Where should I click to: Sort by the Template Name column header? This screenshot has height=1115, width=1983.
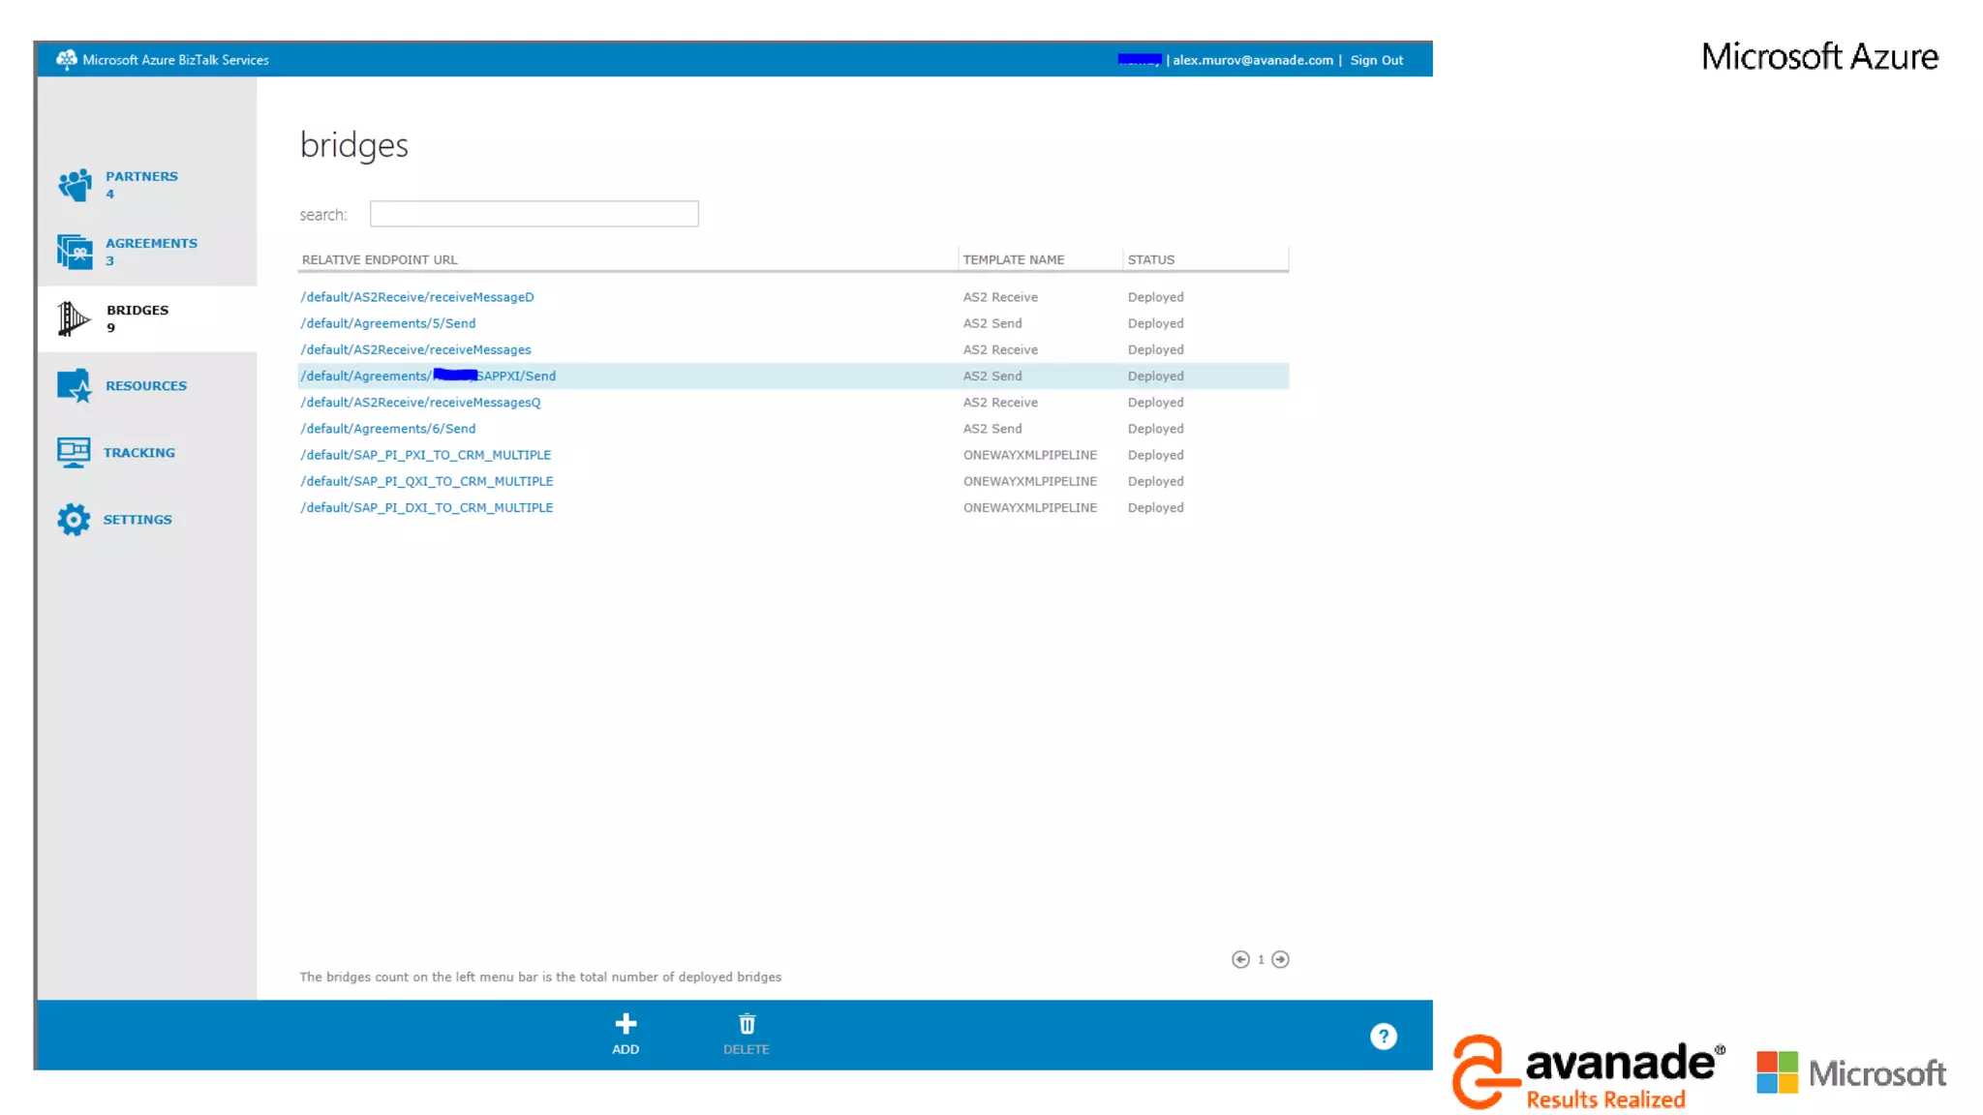tap(1013, 259)
